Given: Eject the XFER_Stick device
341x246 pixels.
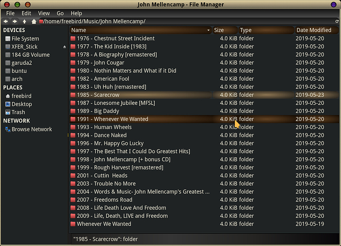Looking at the screenshot, I should pos(64,47).
